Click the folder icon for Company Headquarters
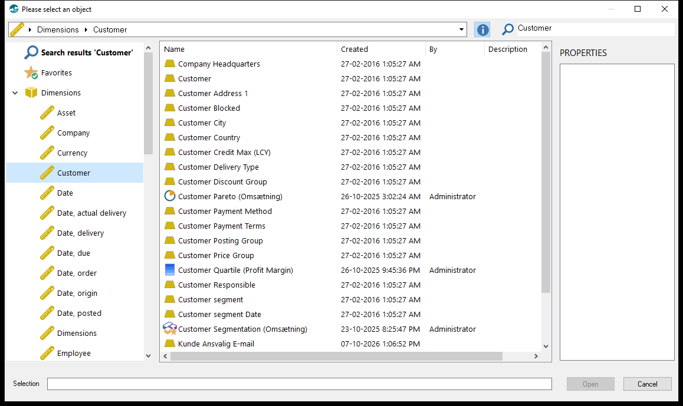Viewport: 683px width, 406px height. (170, 64)
